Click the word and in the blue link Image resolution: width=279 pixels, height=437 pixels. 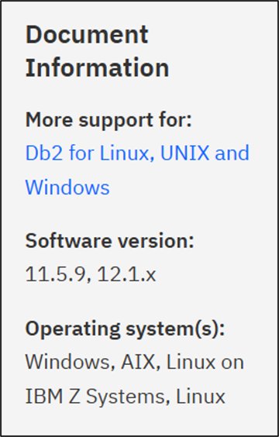pyautogui.click(x=232, y=153)
